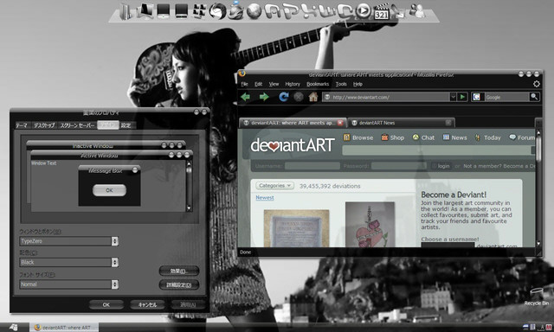Reload the page with the blue refresh icon
Viewport: 554px width, 332px height.
(283, 97)
